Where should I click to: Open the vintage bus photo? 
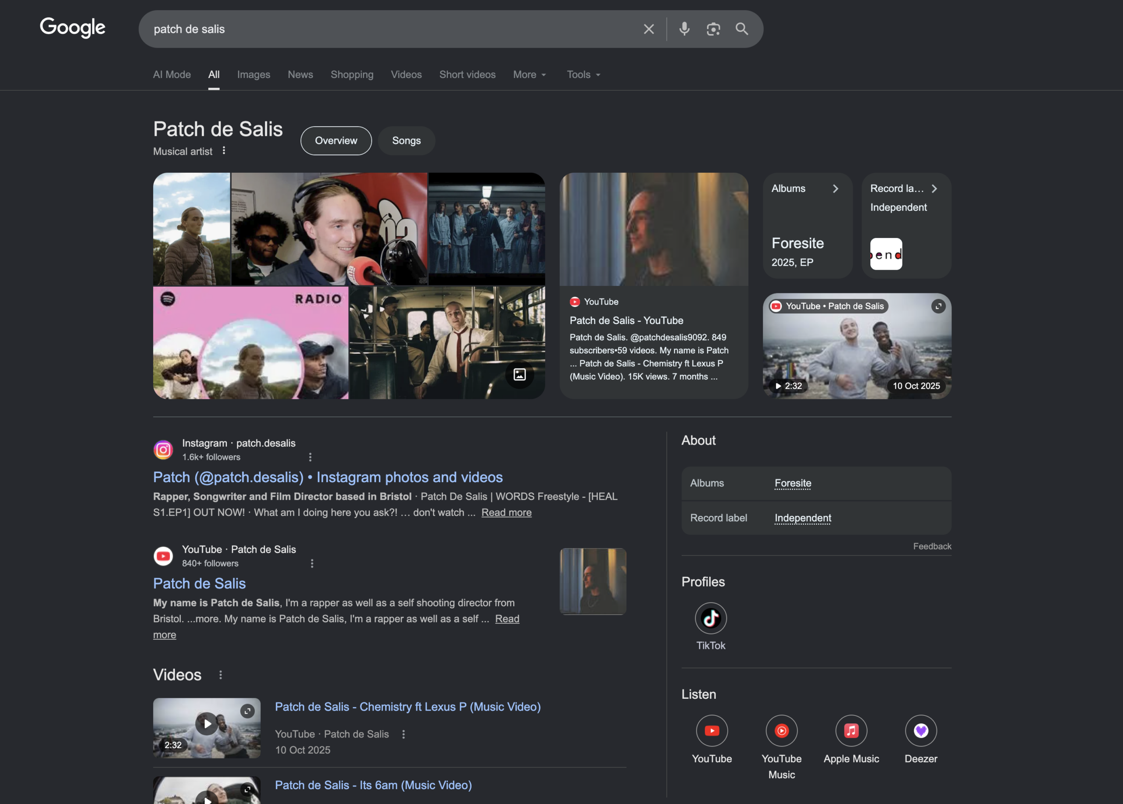[x=447, y=343]
